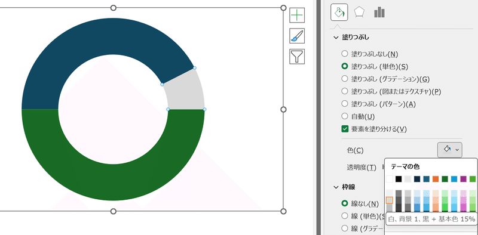
Task: Pick the white theme color swatch
Action: pos(390,179)
